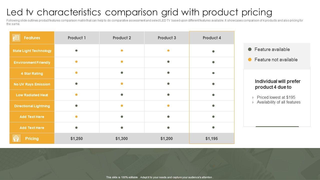Click the Product 4 price $1,195
Screen dimensions: 320x180
(211, 138)
